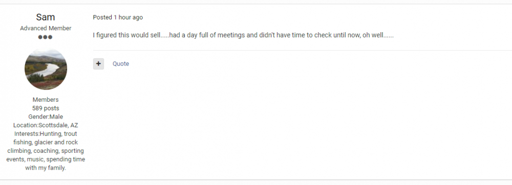Click the first rank dot under Advanced Member
This screenshot has width=512, height=185.
click(x=40, y=37)
